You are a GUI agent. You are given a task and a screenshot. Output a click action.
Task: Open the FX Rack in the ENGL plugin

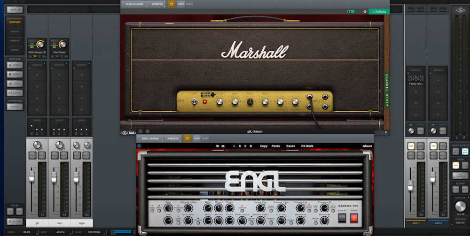[307, 146]
